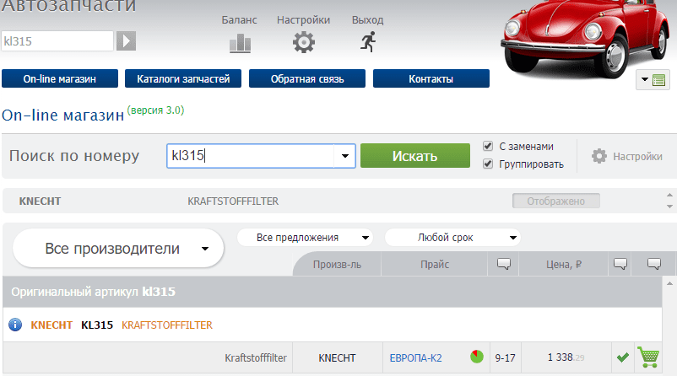This screenshot has width=677, height=376.
Task: Open the Все предложения dropdown
Action: [304, 238]
